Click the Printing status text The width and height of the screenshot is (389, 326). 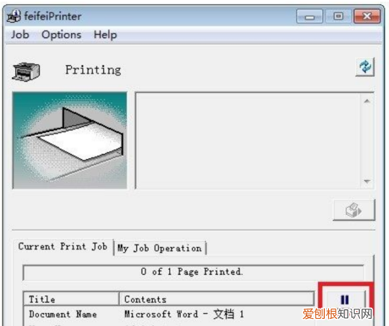coord(93,70)
